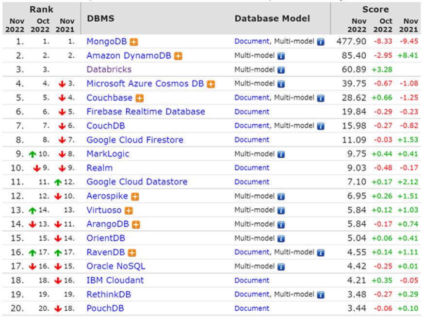Open the Microsoft Azure Cosmos DB link
The height and width of the screenshot is (317, 424).
click(x=145, y=83)
